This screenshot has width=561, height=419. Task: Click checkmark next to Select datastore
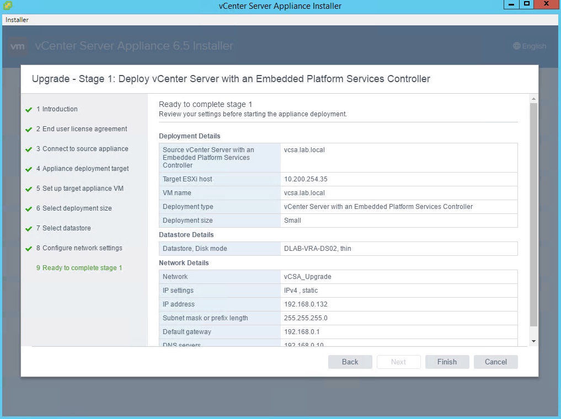pos(29,229)
